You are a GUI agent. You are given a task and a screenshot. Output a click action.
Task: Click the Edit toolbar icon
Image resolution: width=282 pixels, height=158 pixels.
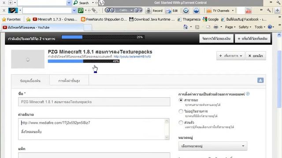tap(168, 11)
